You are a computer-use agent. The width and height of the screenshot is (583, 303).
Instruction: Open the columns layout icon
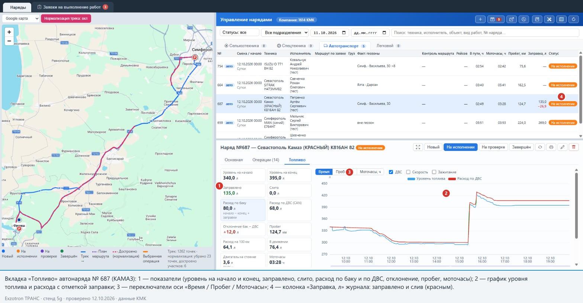(x=561, y=19)
